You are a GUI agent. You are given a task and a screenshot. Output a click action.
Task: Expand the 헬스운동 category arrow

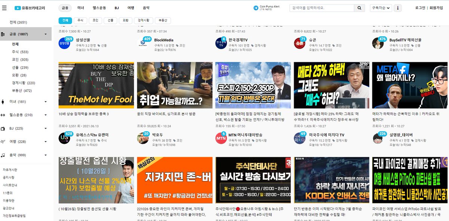46,115
